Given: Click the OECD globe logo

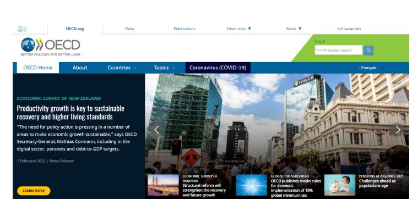Looking at the screenshot, I should click(x=50, y=47).
